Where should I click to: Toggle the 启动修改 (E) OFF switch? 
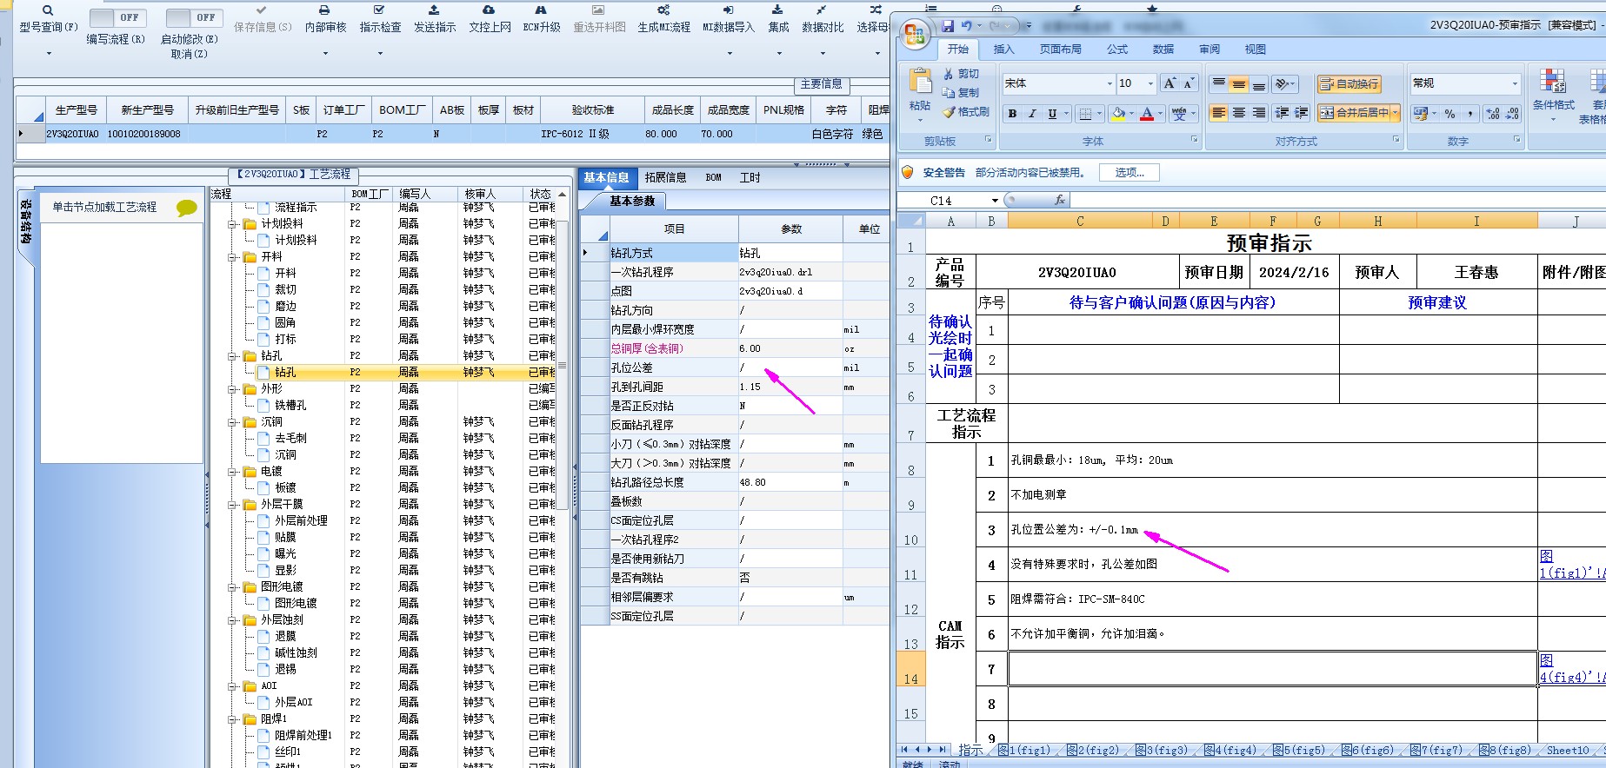[x=194, y=17]
